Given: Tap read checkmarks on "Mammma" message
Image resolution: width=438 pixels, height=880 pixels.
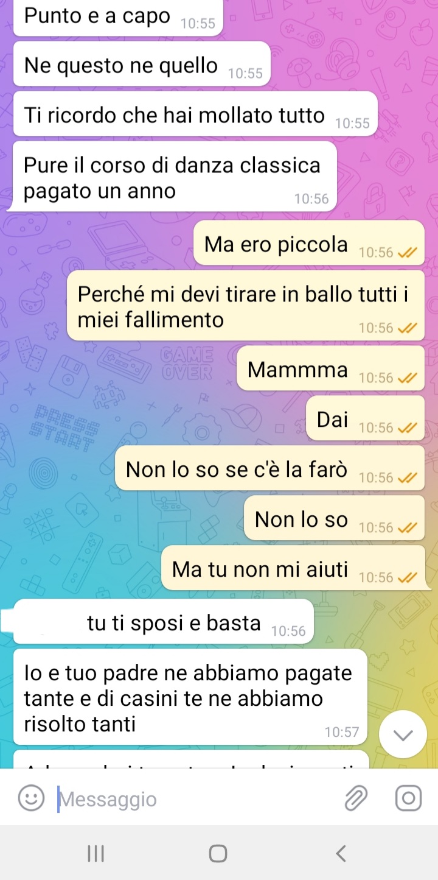Looking at the screenshot, I should click(407, 378).
